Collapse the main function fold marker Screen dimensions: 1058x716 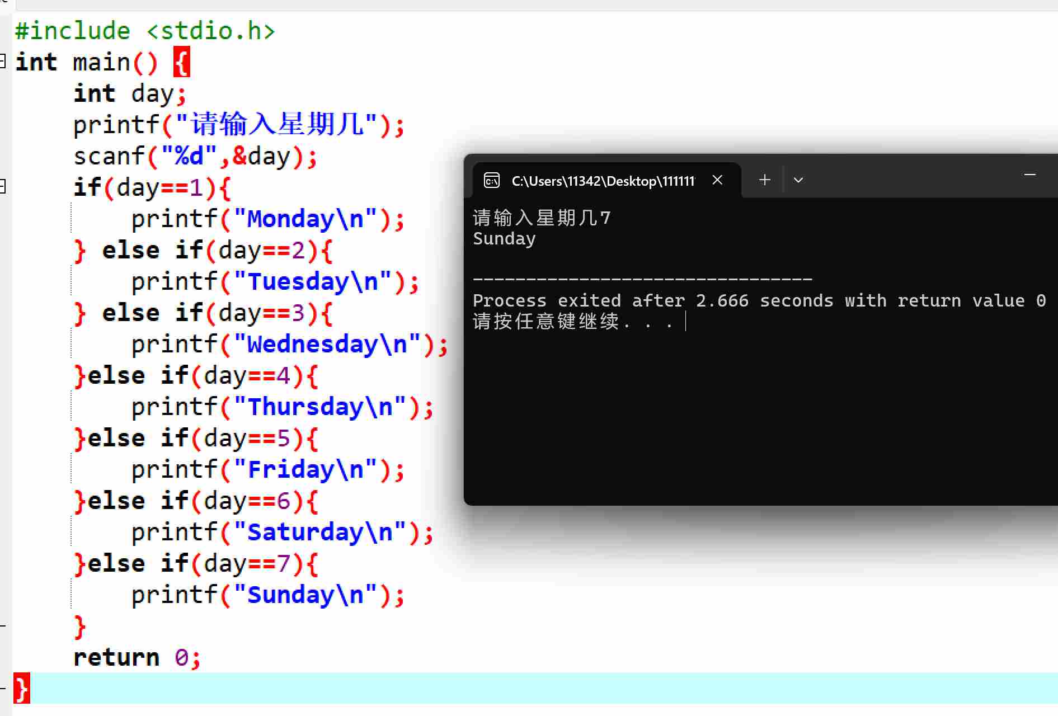[x=3, y=62]
